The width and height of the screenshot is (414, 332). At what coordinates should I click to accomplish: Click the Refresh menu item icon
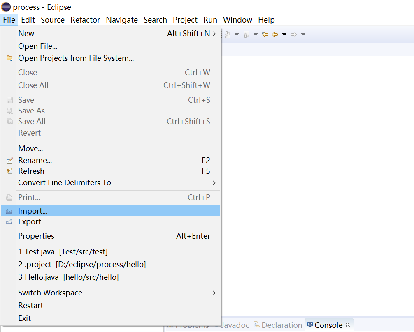(9, 171)
